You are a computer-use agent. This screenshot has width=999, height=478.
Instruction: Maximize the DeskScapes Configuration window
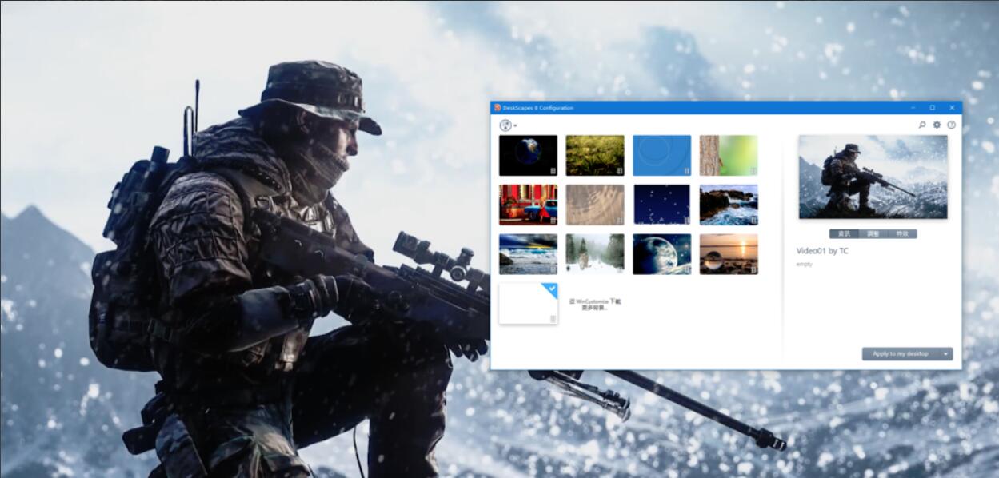pyautogui.click(x=932, y=108)
